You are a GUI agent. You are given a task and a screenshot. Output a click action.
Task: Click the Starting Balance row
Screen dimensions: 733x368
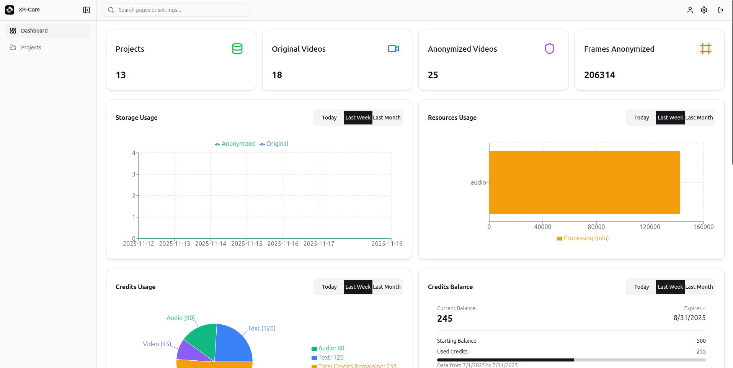[571, 341]
